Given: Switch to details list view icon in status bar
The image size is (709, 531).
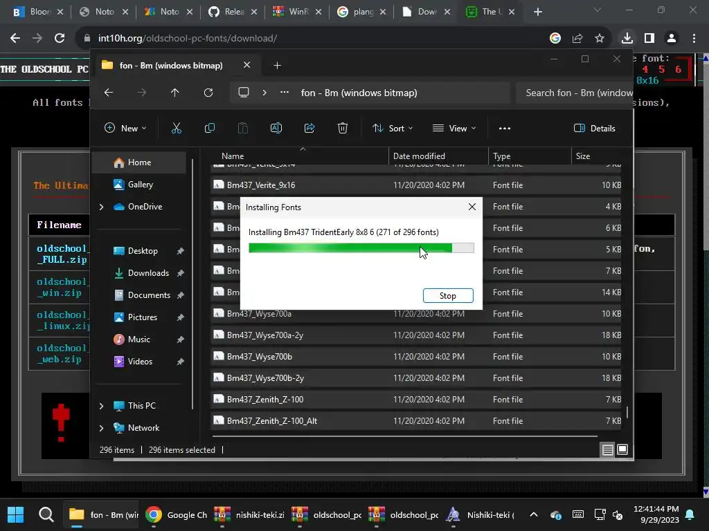Looking at the screenshot, I should tap(608, 449).
